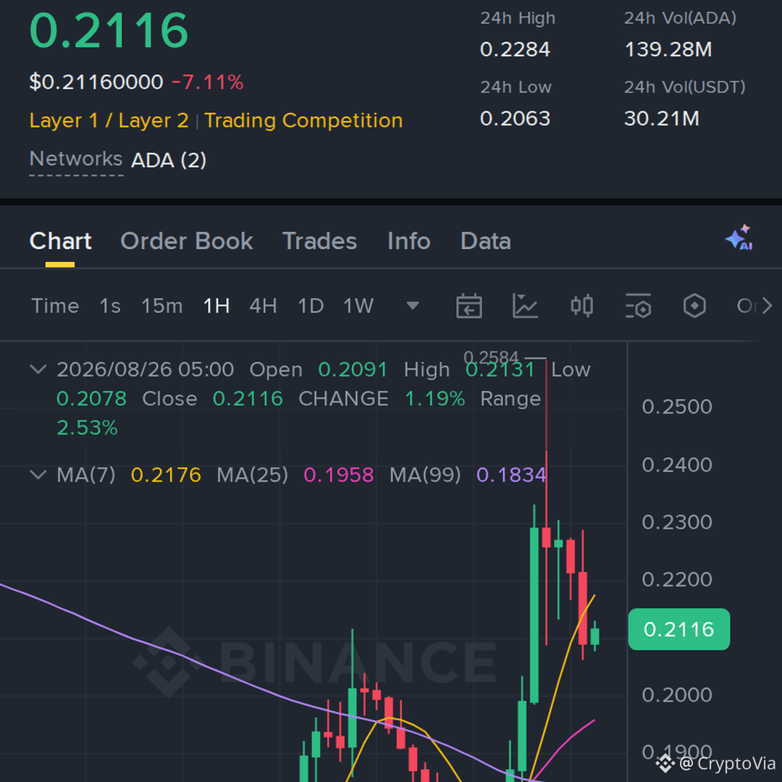Image resolution: width=782 pixels, height=782 pixels.
Task: Click the 0.2000 price axis label
Action: coord(677,694)
